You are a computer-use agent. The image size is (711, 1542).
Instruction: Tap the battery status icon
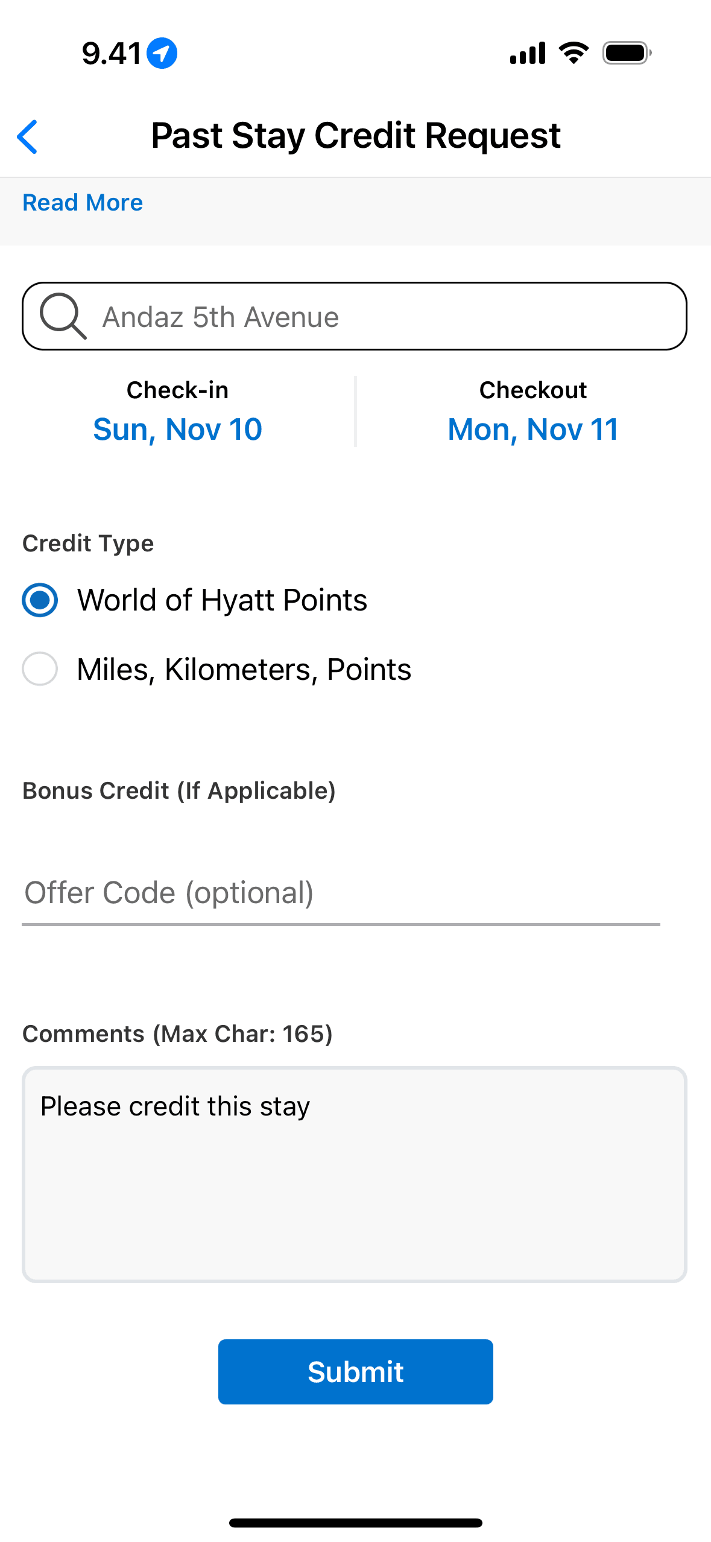(x=627, y=53)
